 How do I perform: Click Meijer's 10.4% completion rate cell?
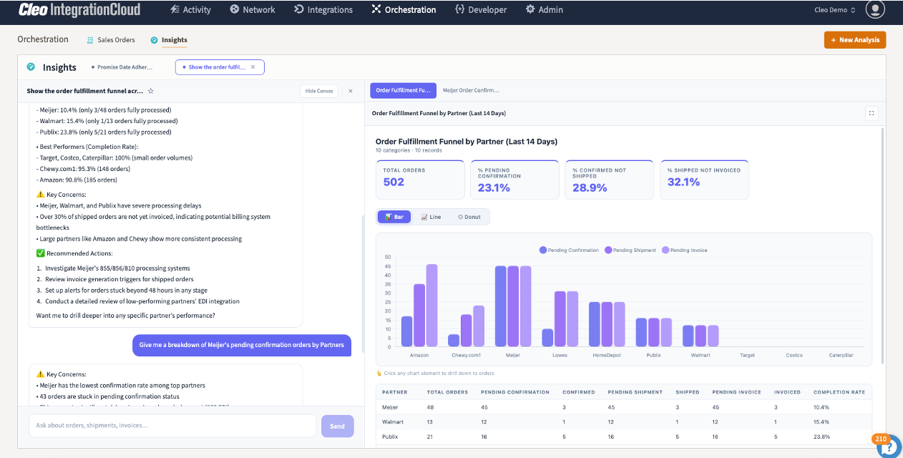point(821,406)
